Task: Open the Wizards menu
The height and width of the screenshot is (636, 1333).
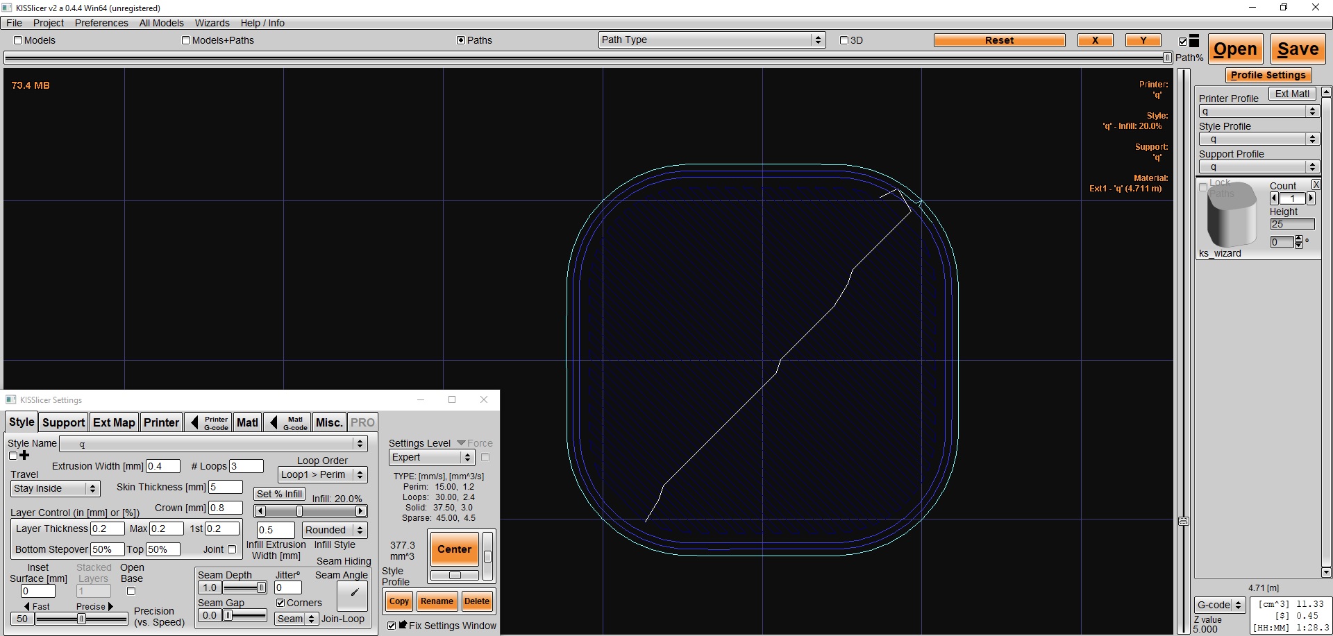Action: 212,23
